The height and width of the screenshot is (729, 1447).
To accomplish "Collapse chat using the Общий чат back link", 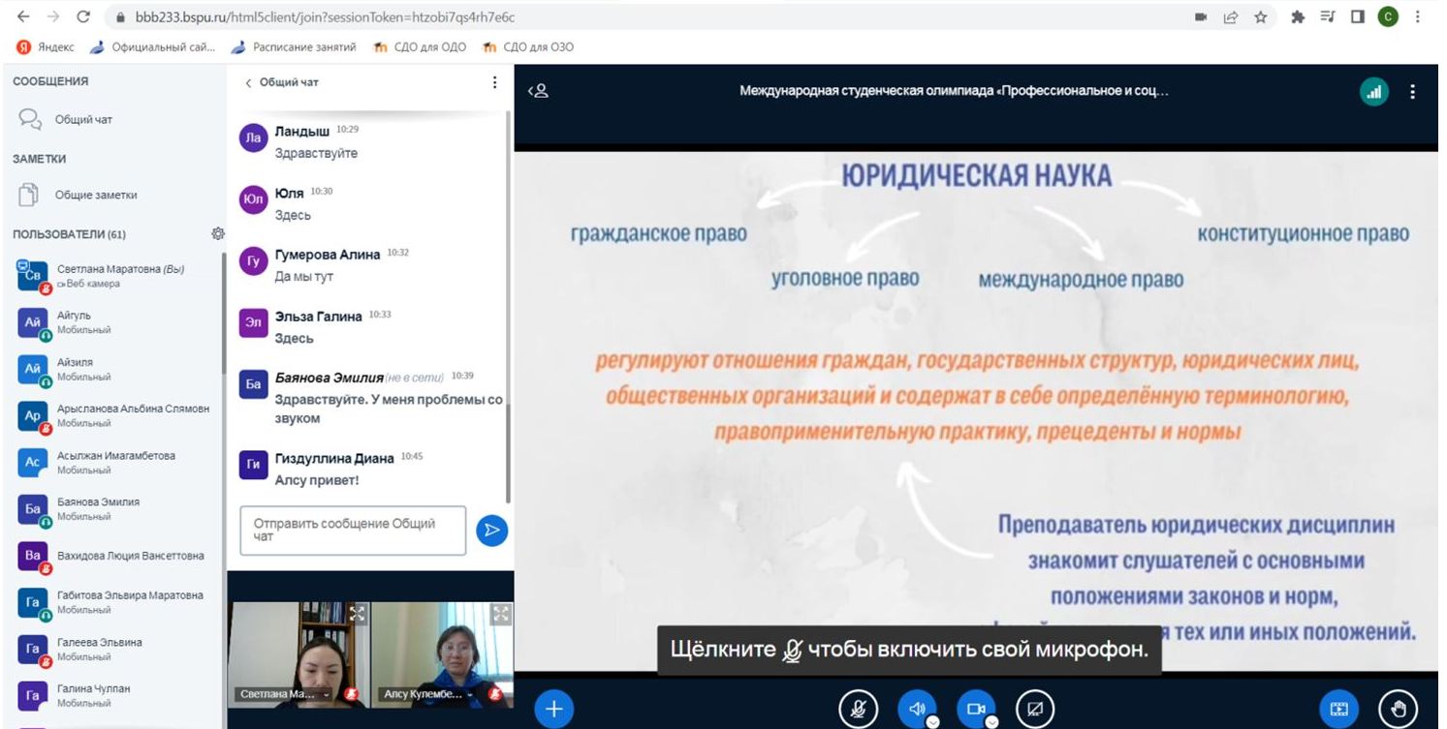I will tap(281, 82).
